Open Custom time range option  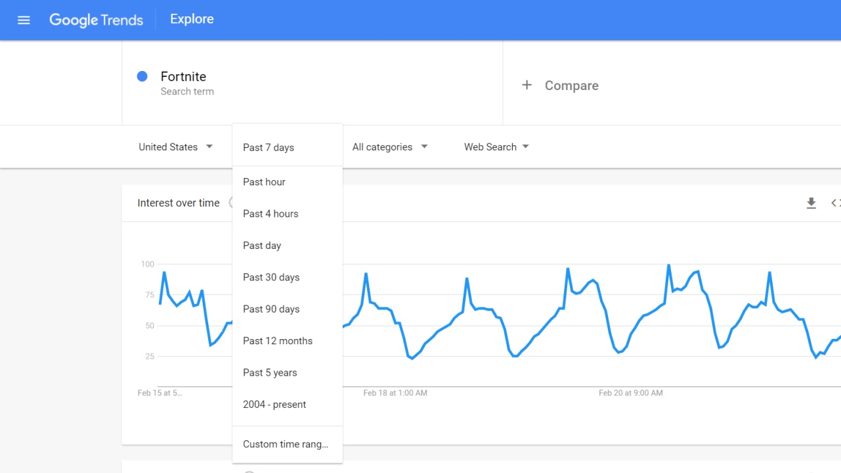coord(286,444)
